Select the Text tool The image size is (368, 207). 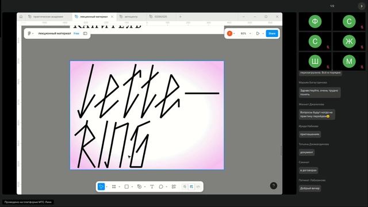(x=152, y=186)
